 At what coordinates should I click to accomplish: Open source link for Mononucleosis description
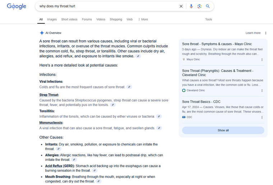(159, 128)
